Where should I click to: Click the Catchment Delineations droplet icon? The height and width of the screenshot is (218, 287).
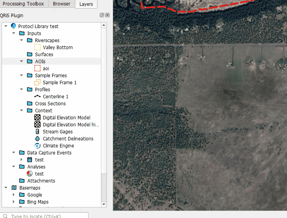[37, 138]
